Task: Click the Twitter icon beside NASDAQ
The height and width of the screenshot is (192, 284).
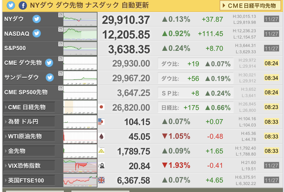Action: click(x=36, y=34)
